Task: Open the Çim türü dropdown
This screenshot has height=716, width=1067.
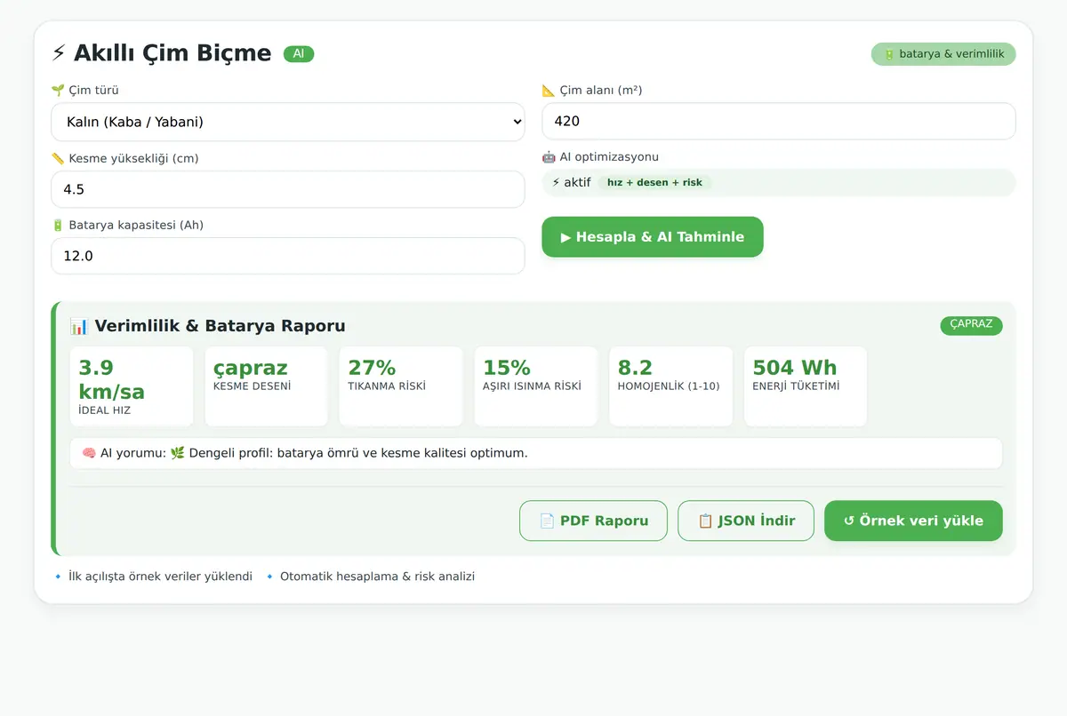Action: (288, 122)
